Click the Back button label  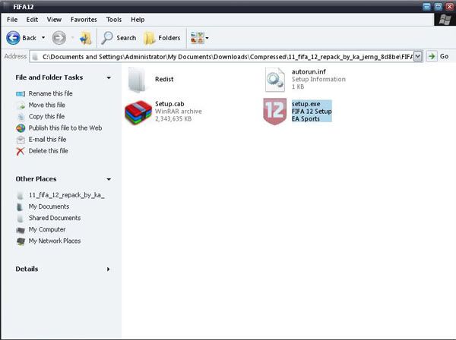click(x=29, y=38)
